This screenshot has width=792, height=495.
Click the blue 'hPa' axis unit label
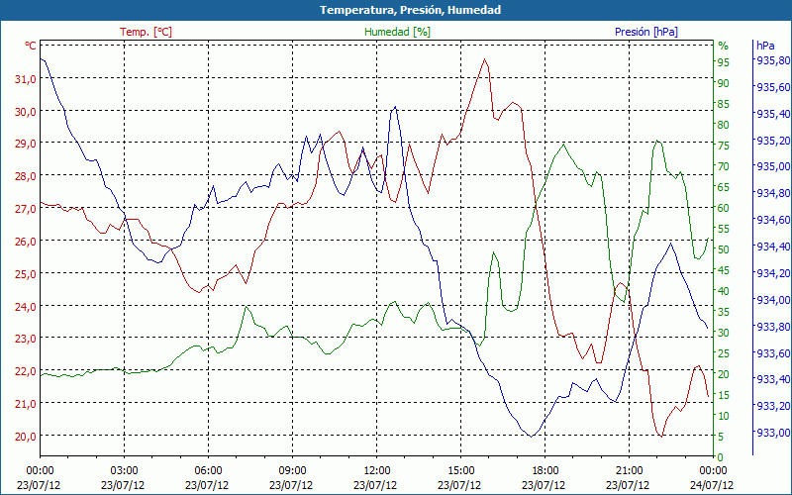tap(765, 46)
